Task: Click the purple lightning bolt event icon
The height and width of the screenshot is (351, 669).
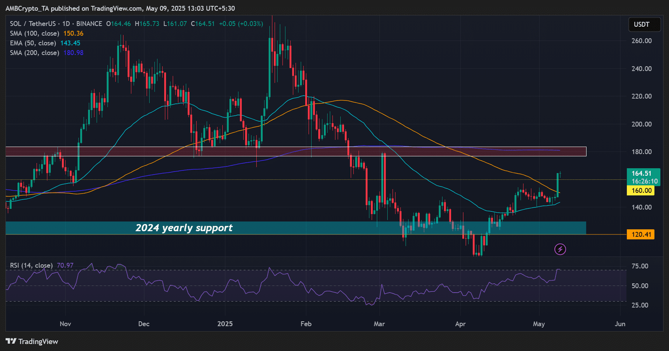Action: click(x=560, y=249)
